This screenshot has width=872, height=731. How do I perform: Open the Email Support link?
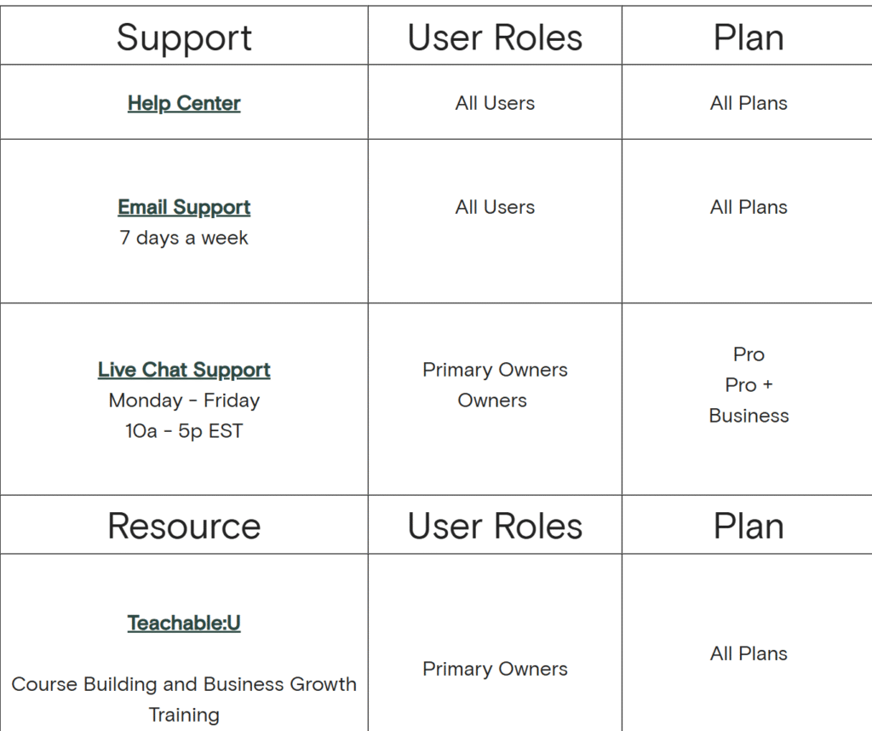184,208
